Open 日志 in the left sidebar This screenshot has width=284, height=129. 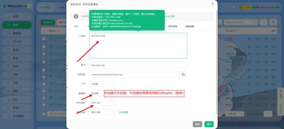point(17,83)
